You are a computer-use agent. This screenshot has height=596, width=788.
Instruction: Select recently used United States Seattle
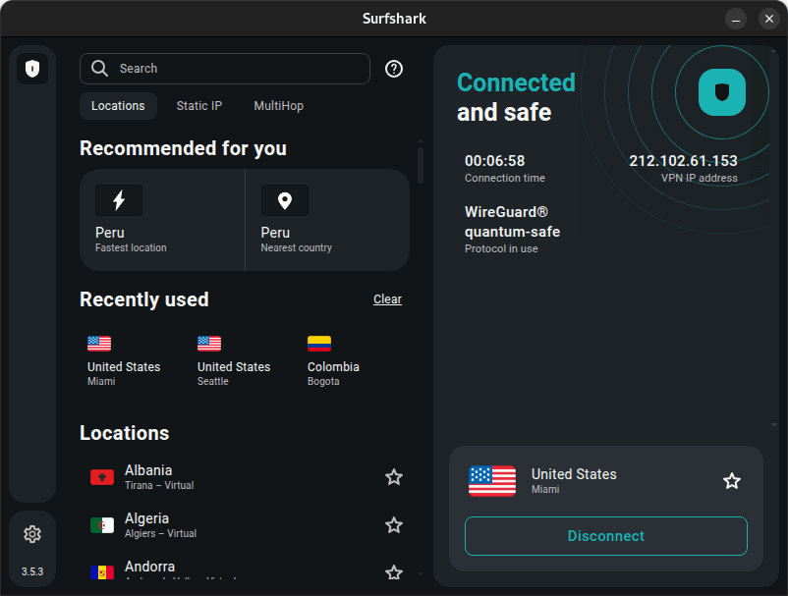pos(234,361)
